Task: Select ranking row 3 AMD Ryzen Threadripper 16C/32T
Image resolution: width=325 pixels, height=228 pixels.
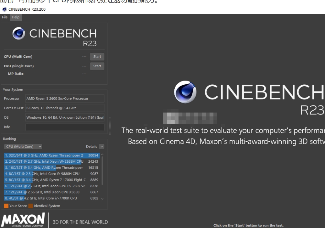Action: click(52, 168)
